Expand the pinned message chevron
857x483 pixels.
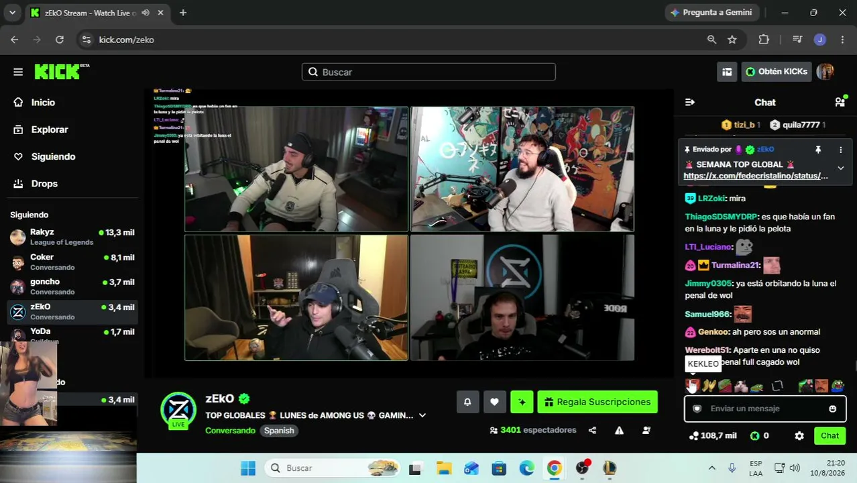point(840,168)
